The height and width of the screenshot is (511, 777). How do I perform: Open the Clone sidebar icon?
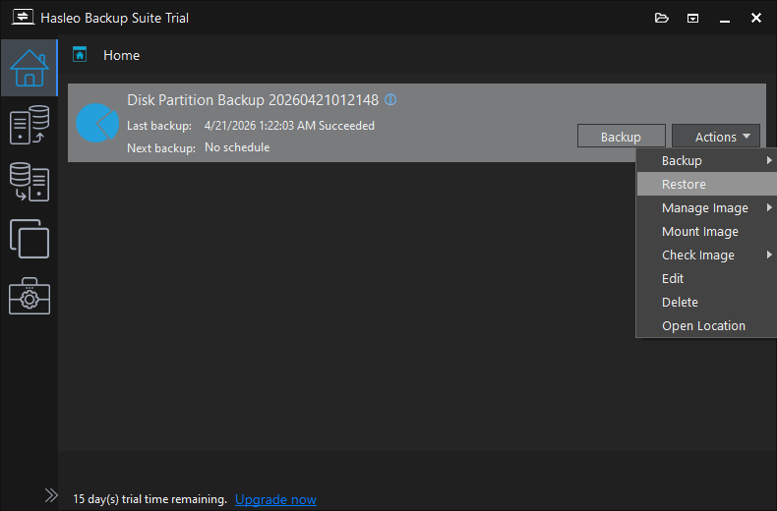pos(30,239)
